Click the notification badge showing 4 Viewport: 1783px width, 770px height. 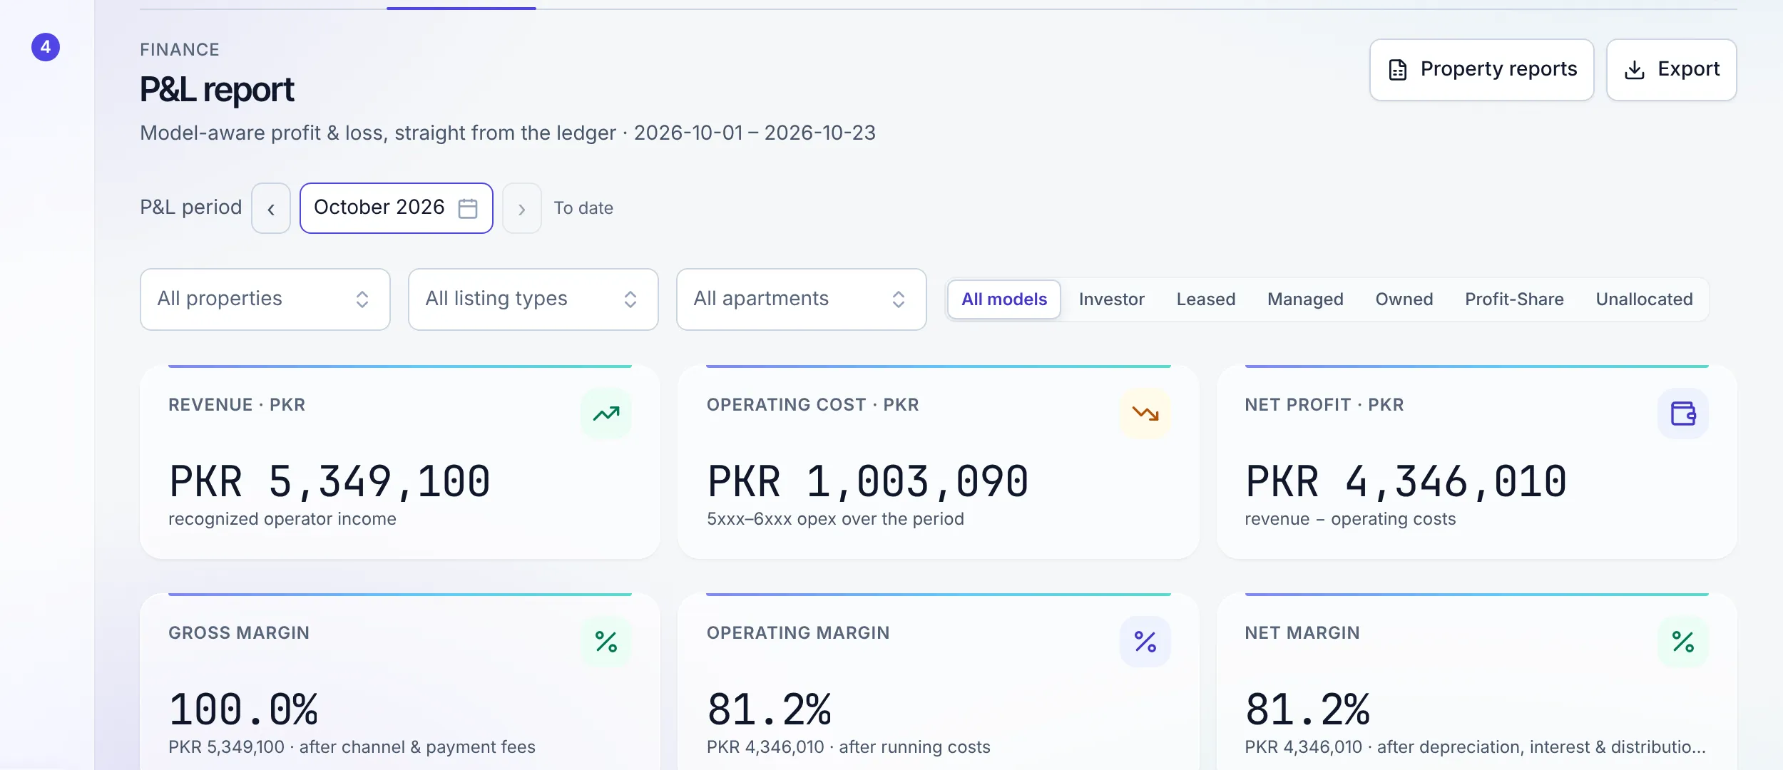[x=46, y=47]
